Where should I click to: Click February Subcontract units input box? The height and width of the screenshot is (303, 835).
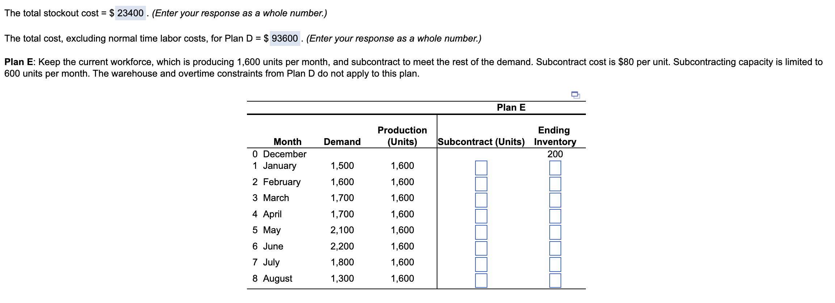pyautogui.click(x=481, y=184)
